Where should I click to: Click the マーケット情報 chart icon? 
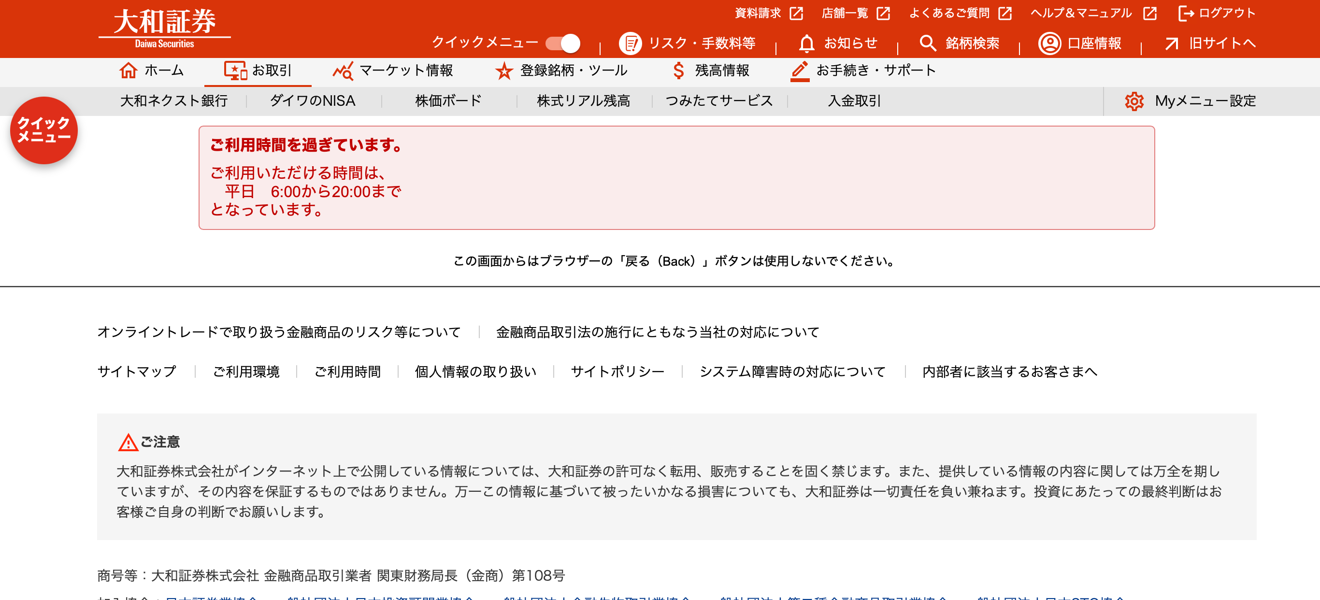(344, 71)
